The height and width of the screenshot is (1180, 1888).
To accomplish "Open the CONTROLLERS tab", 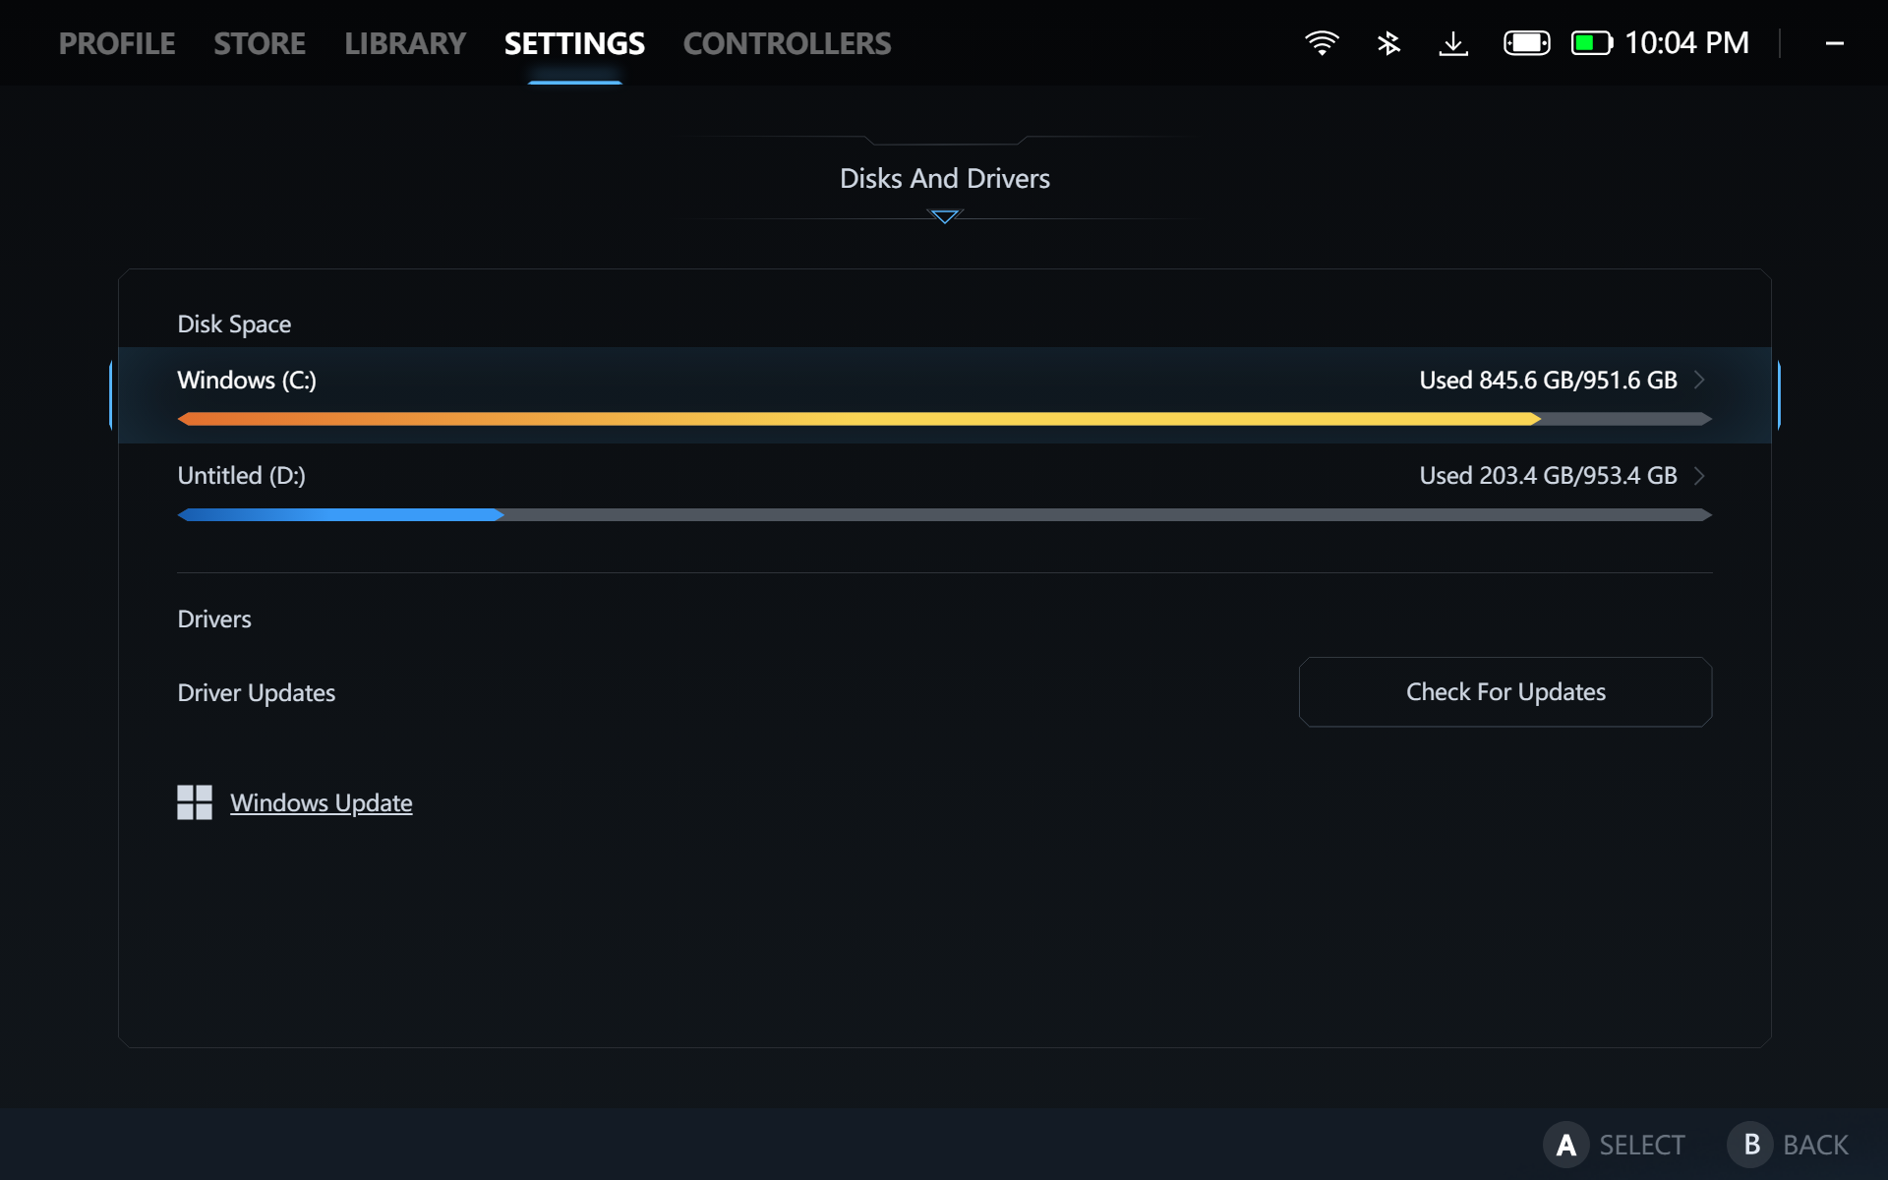I will 786,42.
